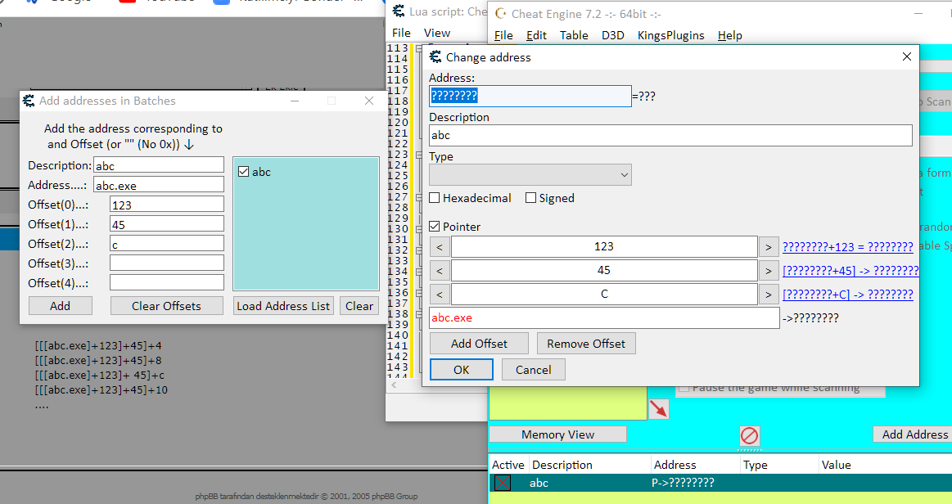
Task: Toggle the Active box for abc entry
Action: click(502, 483)
